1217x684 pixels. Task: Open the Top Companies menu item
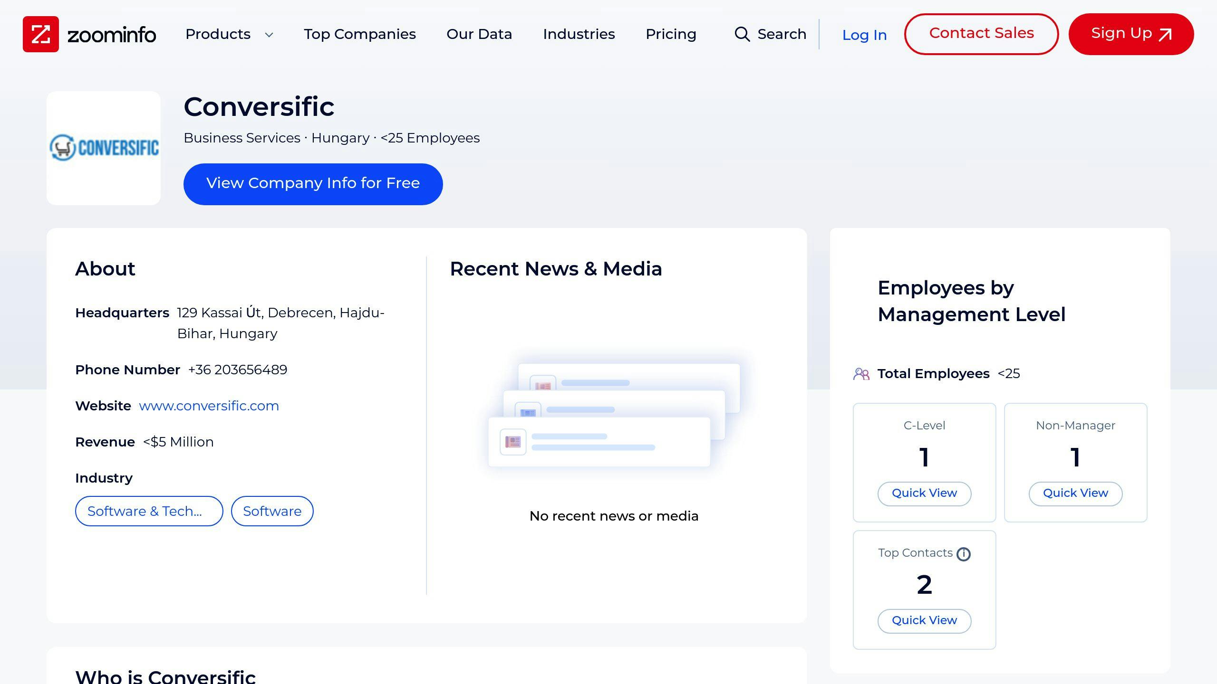pos(360,34)
